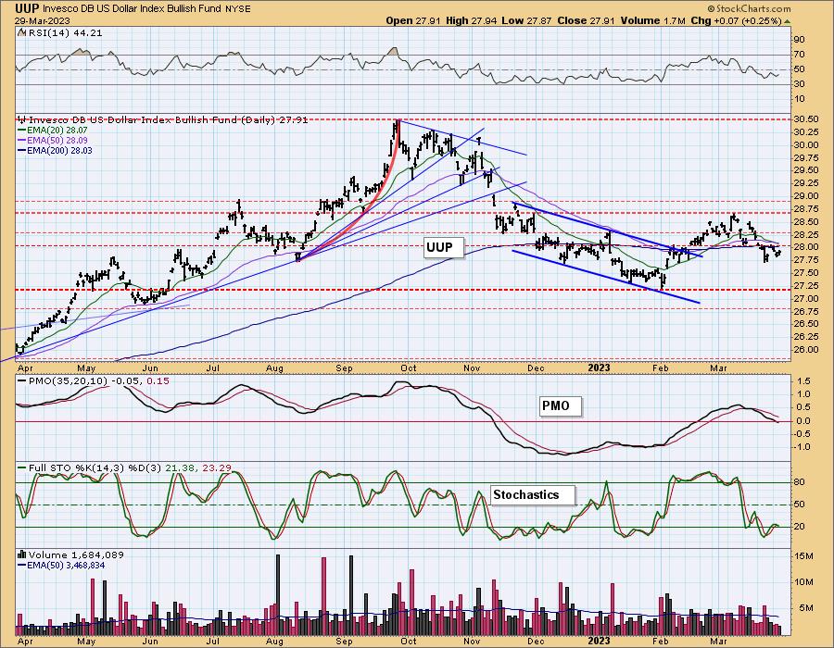Click the RSI panel icon beside RSI label

tap(21, 32)
